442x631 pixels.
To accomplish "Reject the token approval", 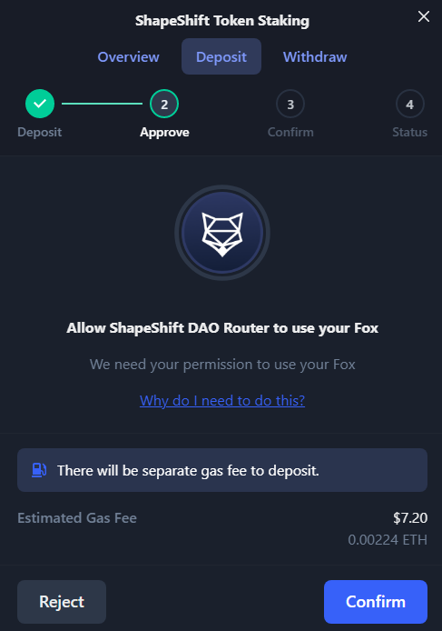I will click(x=62, y=602).
